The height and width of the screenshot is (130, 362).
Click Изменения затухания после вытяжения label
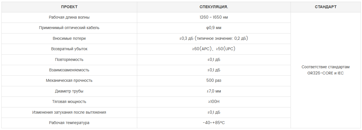coord(69,112)
